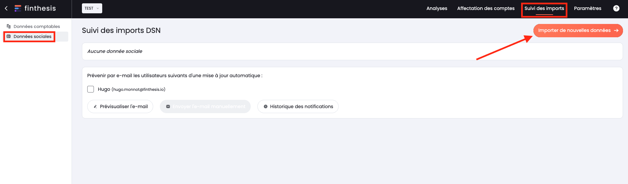Click the hugo.monnot@finthesis.io email text
This screenshot has width=628, height=184.
pyautogui.click(x=139, y=90)
